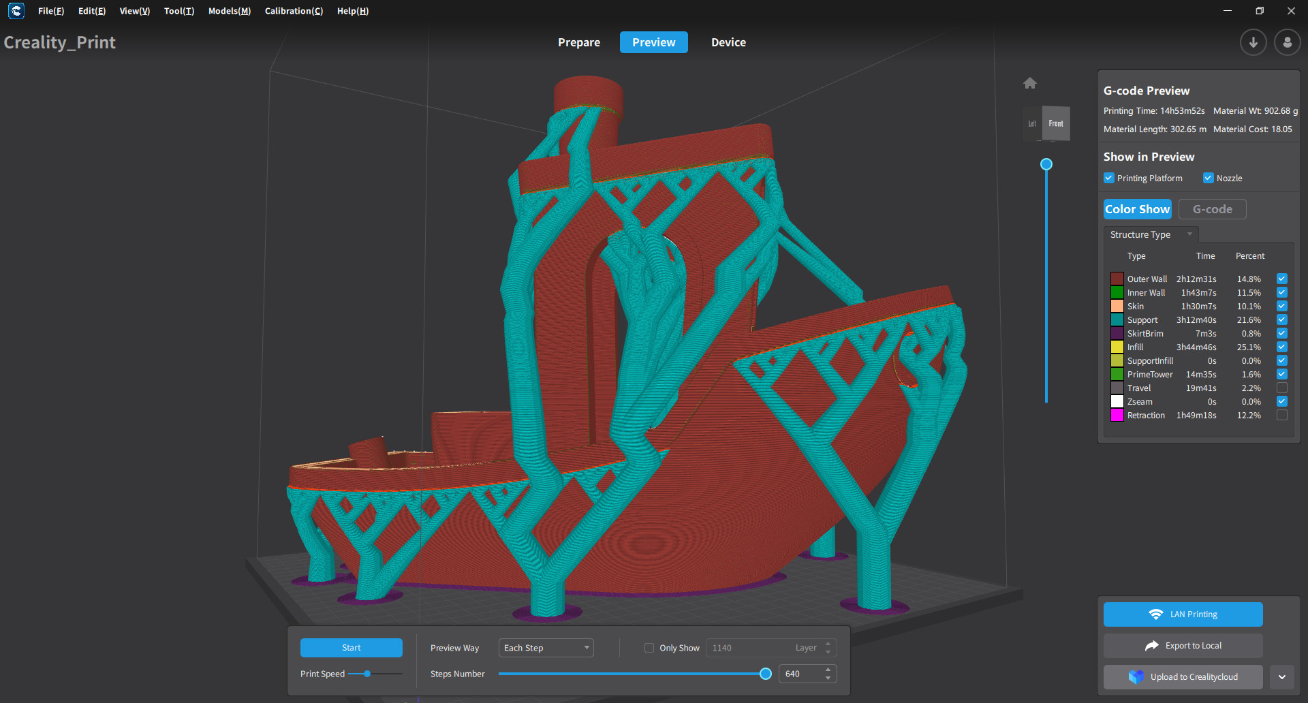
Task: Click the Creality Print app logo icon
Action: click(x=16, y=11)
